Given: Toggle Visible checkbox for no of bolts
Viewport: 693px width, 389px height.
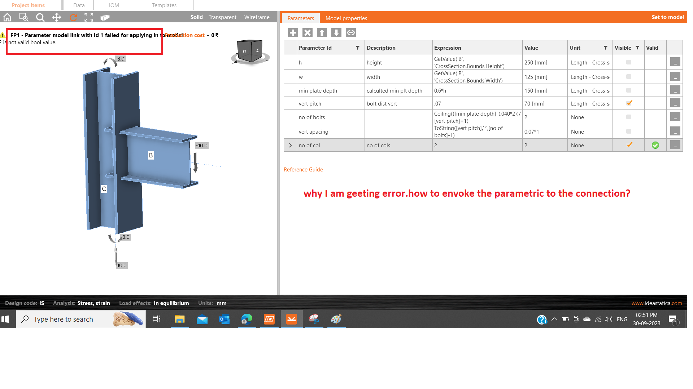Looking at the screenshot, I should click(629, 117).
